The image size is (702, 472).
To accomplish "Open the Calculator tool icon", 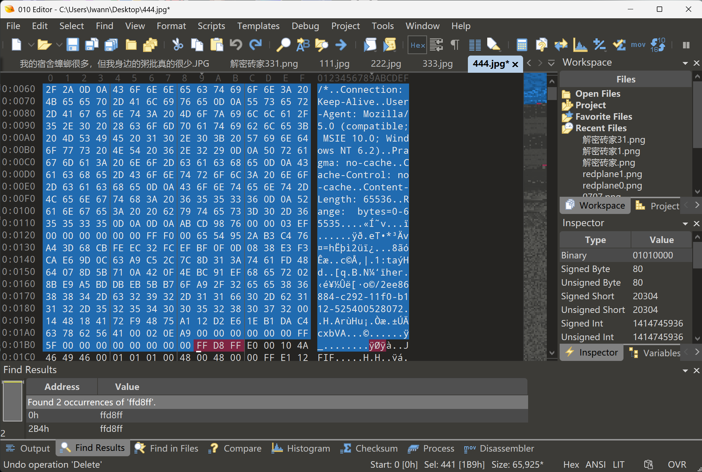I will pyautogui.click(x=522, y=45).
